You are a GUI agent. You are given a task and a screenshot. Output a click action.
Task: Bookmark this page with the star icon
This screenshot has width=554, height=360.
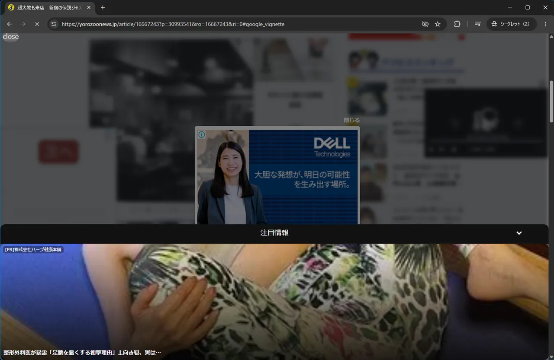[x=438, y=24]
